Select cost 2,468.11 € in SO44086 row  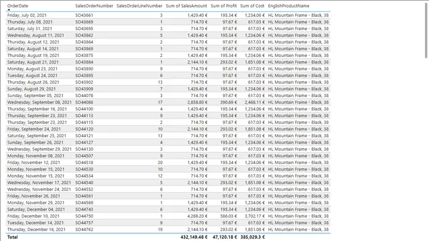pyautogui.click(x=255, y=102)
